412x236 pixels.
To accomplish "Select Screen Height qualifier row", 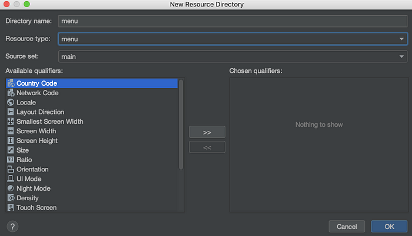I will click(92, 140).
